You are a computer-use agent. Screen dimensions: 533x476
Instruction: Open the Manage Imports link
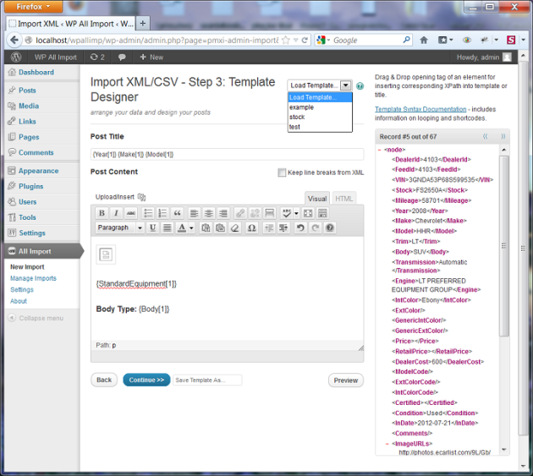(33, 278)
